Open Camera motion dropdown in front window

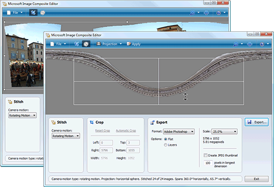coord(66,136)
